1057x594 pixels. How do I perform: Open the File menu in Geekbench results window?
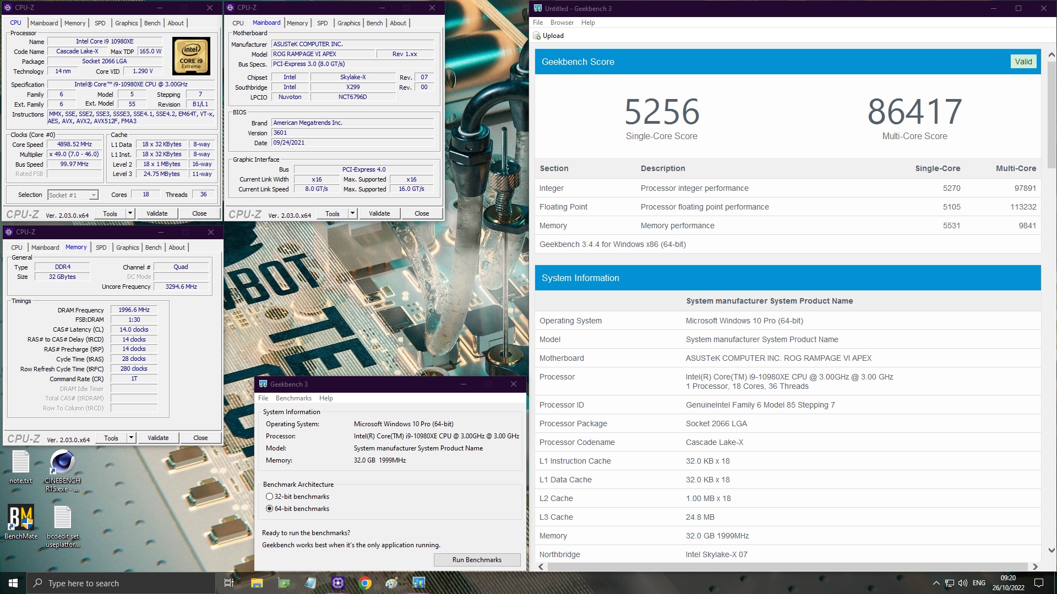point(538,23)
